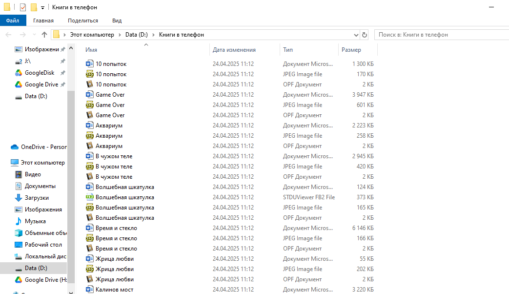Select the Аквариум OPF file name

(x=109, y=146)
